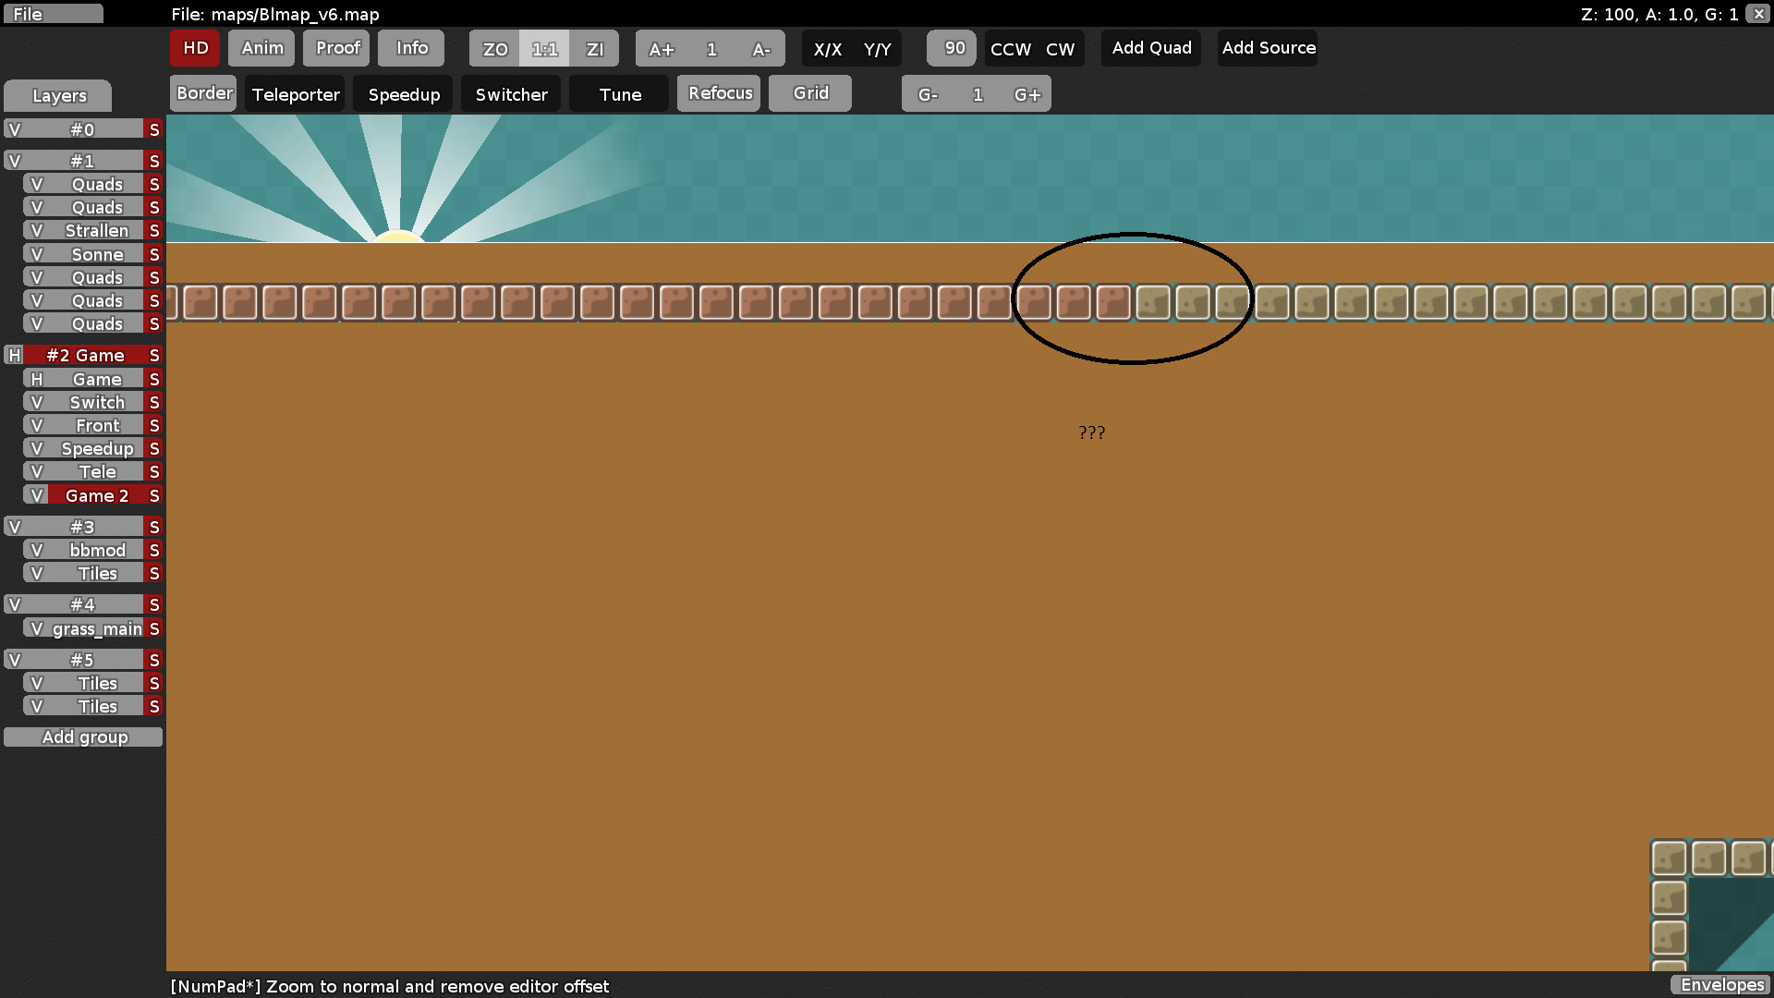This screenshot has height=998, width=1774.
Task: Zoom out using the ZO control
Action: pos(493,48)
